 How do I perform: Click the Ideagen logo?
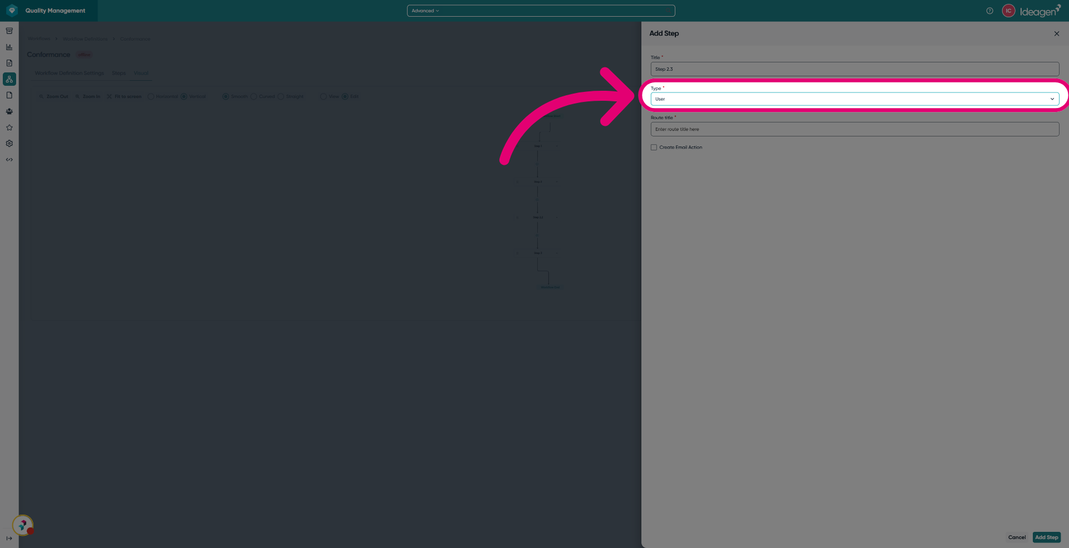point(1040,11)
